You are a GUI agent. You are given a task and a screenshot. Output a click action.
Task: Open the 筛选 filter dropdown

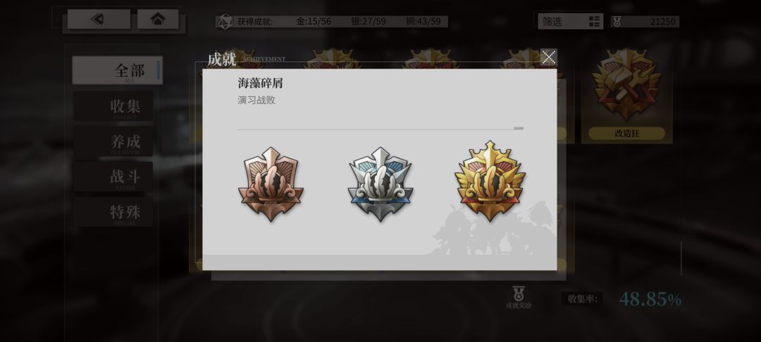click(x=570, y=21)
